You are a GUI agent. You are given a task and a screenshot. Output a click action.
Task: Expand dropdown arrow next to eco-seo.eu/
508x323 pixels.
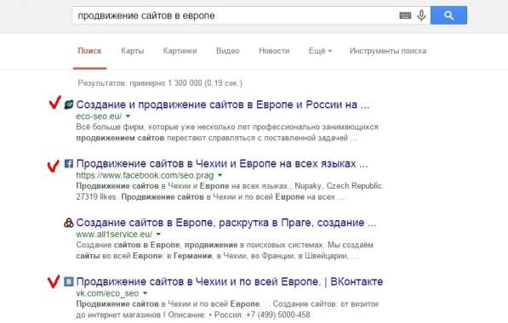click(128, 116)
